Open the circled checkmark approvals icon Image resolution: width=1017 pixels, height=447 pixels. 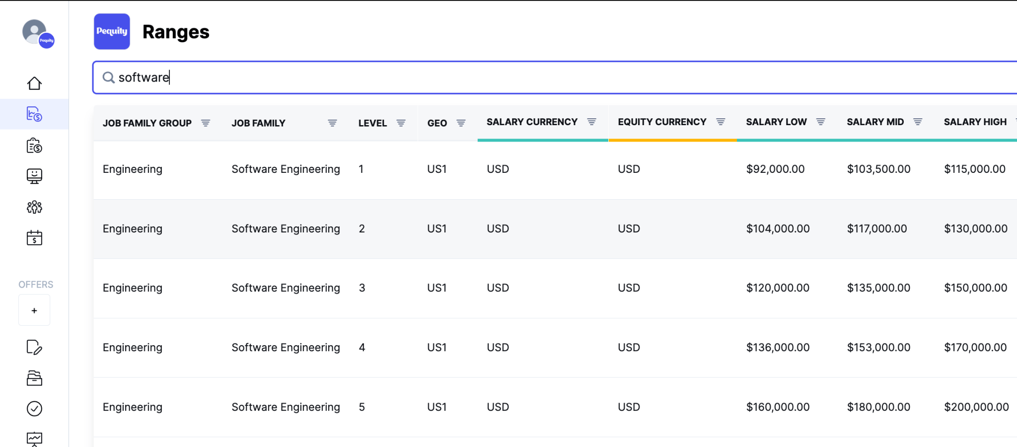pyautogui.click(x=34, y=409)
